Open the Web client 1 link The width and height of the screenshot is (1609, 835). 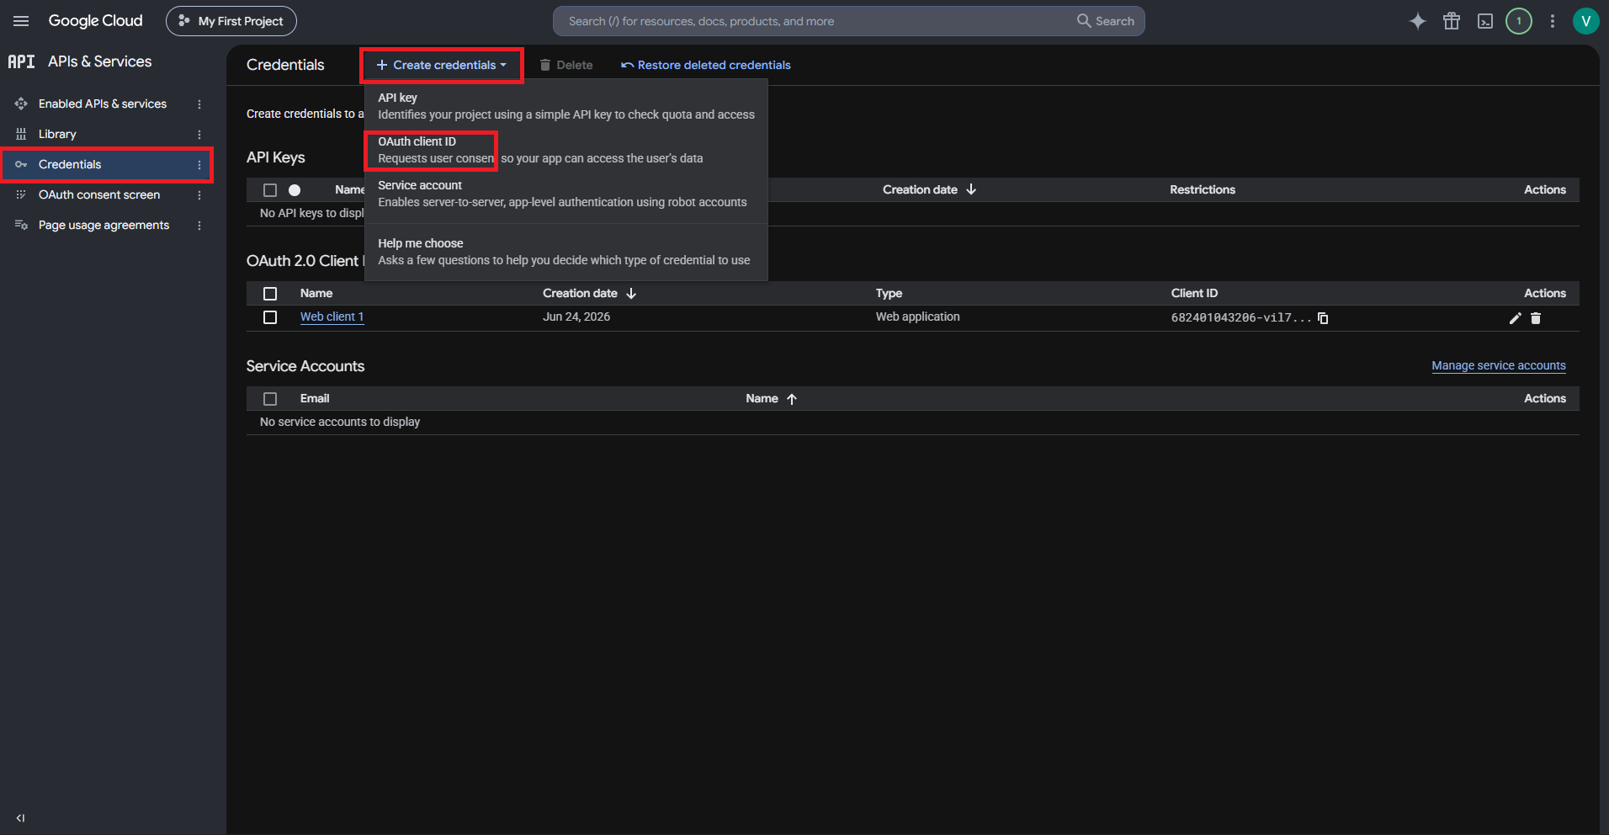tap(332, 316)
